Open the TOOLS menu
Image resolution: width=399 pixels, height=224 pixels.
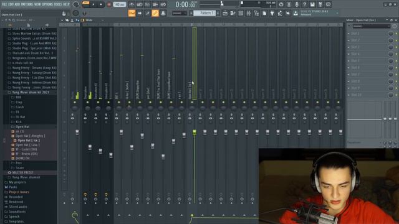(58, 4)
